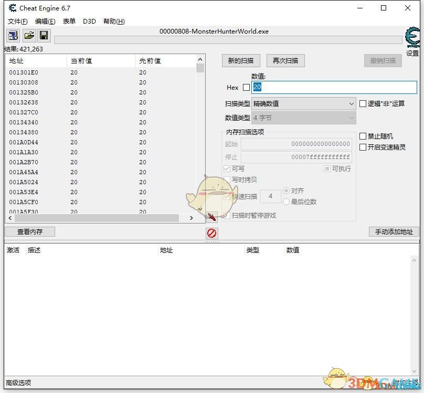Select result address 00130308
This screenshot has height=393, width=424.
pyautogui.click(x=24, y=82)
